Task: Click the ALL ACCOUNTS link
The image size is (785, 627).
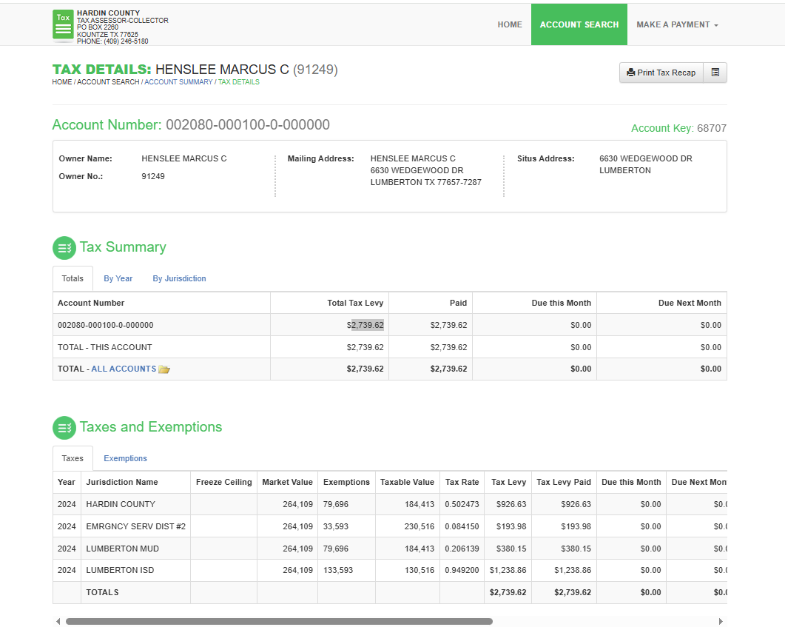Action: pyautogui.click(x=124, y=369)
